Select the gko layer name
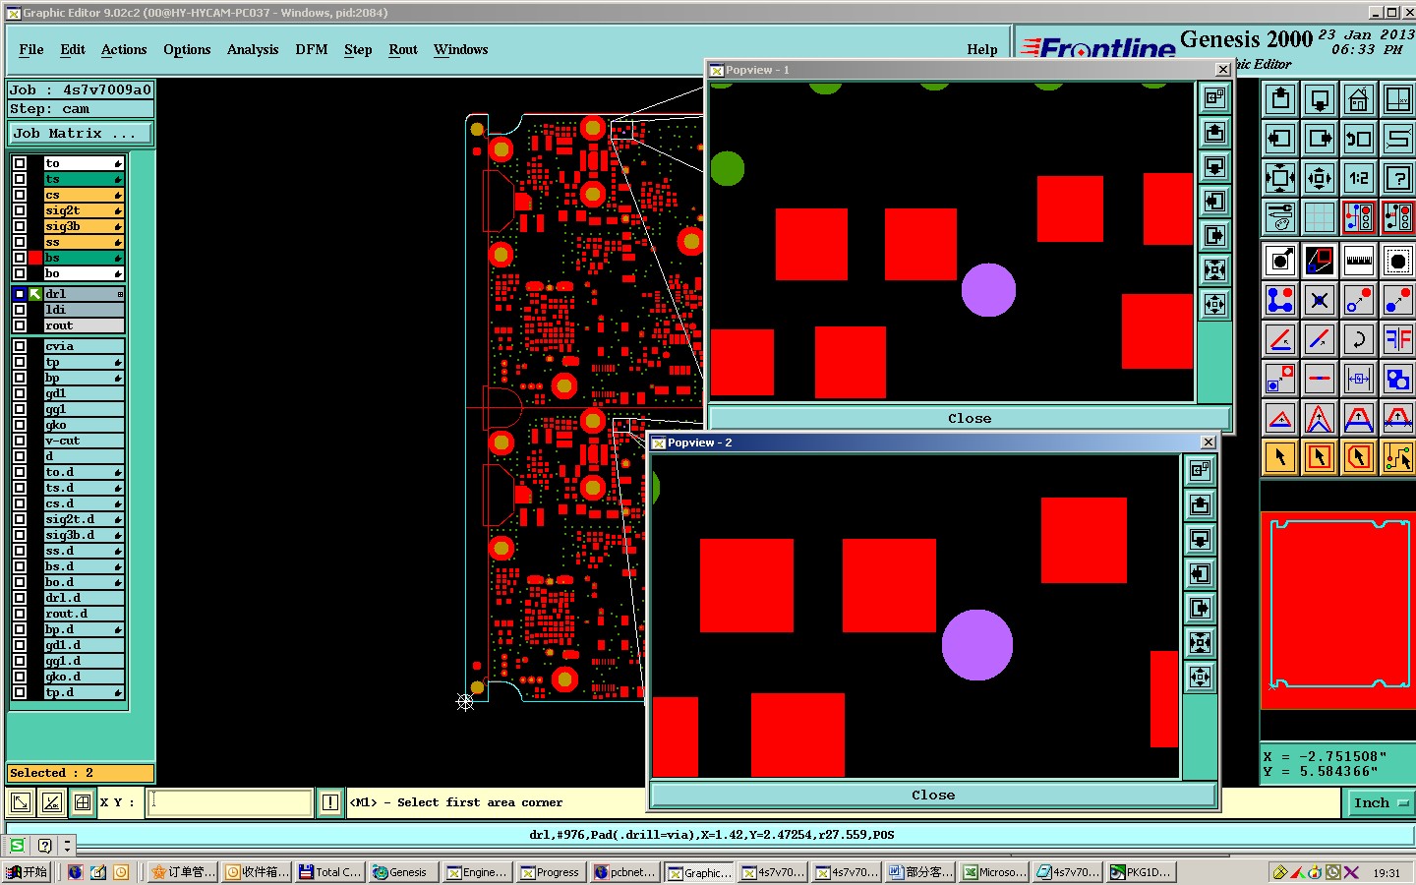The image size is (1416, 885). pos(84,425)
